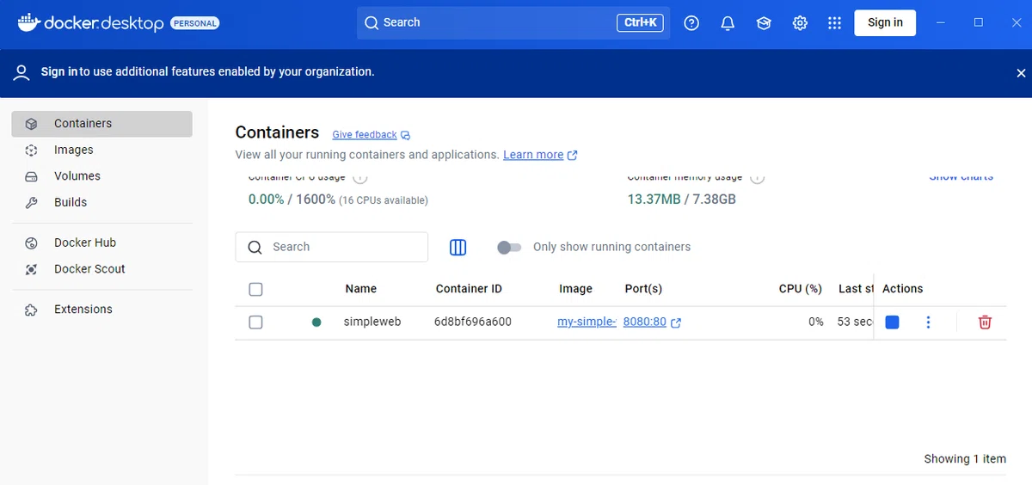Click the feedback chat icon
The width and height of the screenshot is (1032, 485).
(406, 135)
